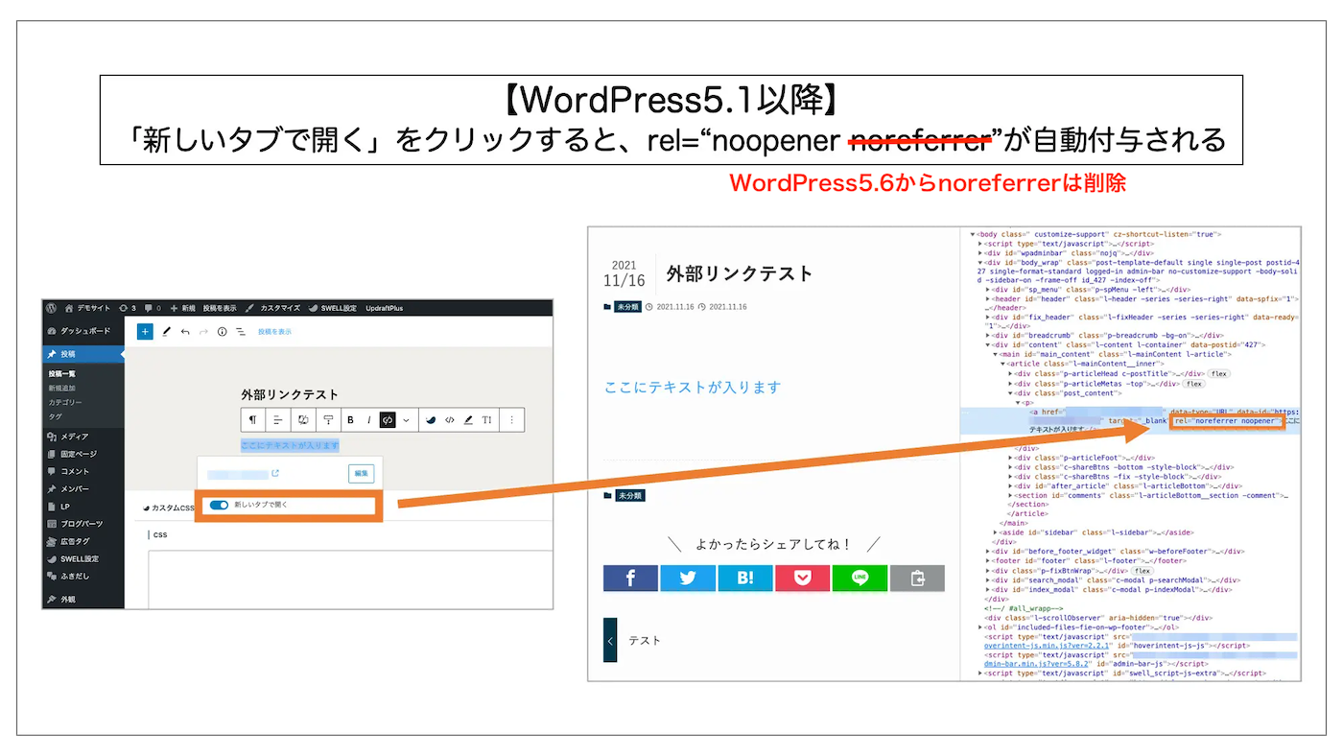Click the WordPress logo in admin bar

[x=51, y=308]
